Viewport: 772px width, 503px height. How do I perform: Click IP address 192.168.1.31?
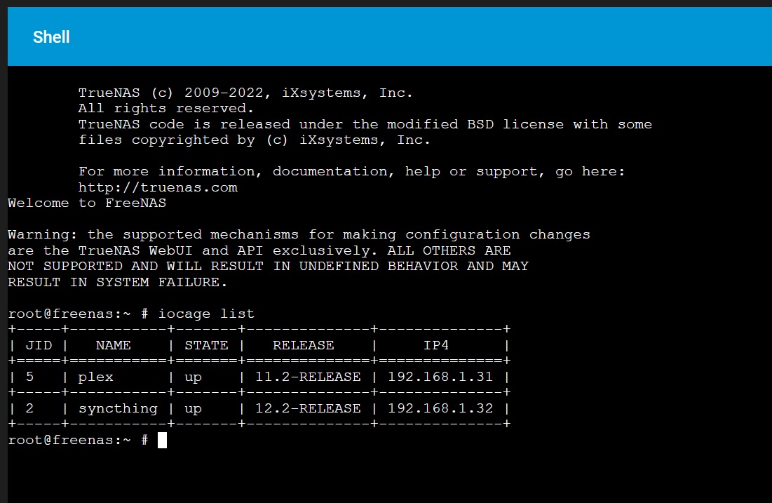pos(440,377)
